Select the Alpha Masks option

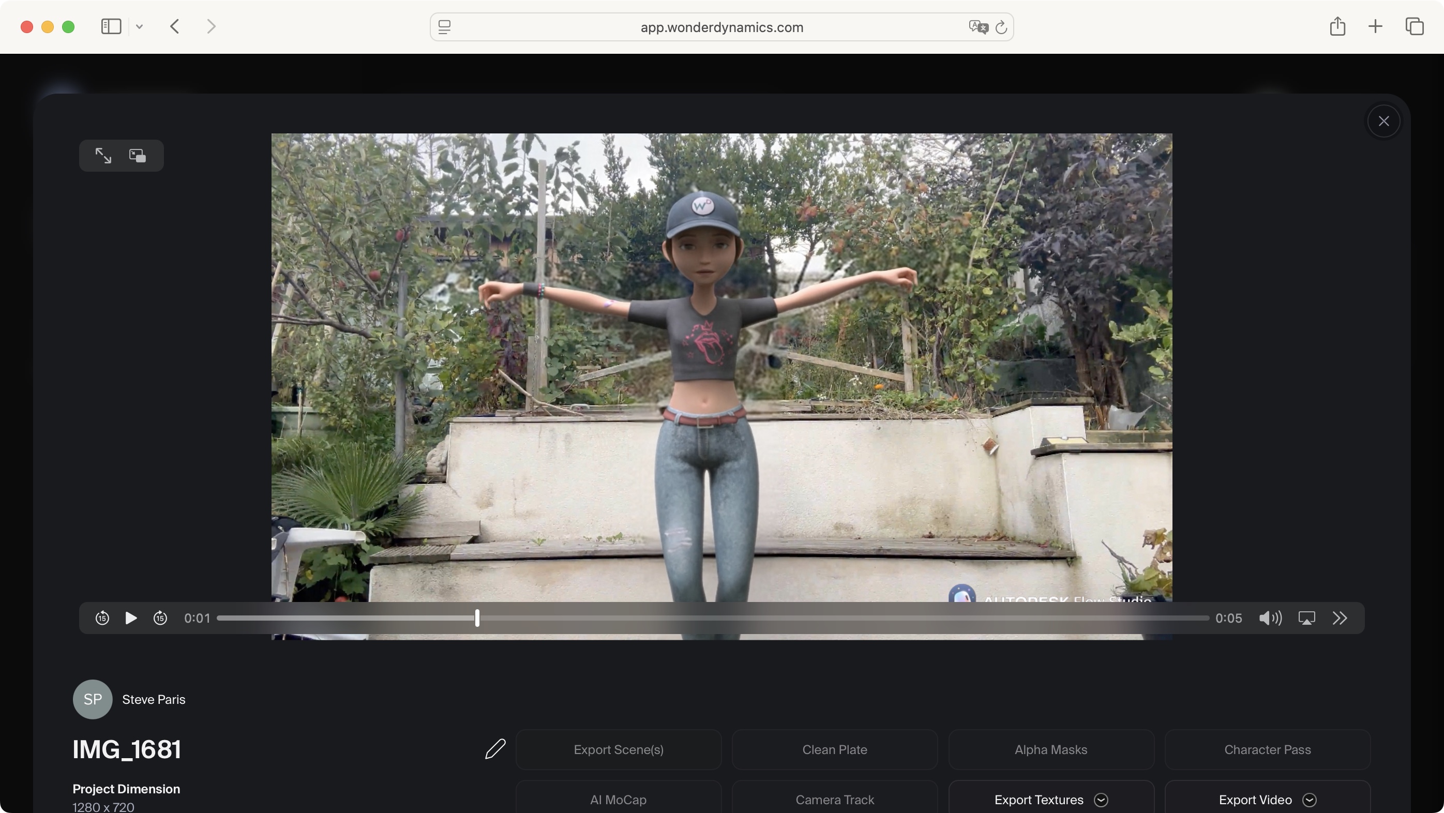coord(1050,749)
